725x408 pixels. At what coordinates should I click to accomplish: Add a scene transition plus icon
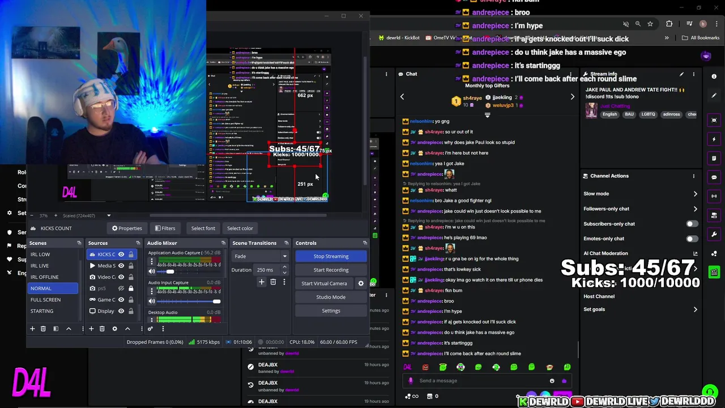tap(262, 282)
